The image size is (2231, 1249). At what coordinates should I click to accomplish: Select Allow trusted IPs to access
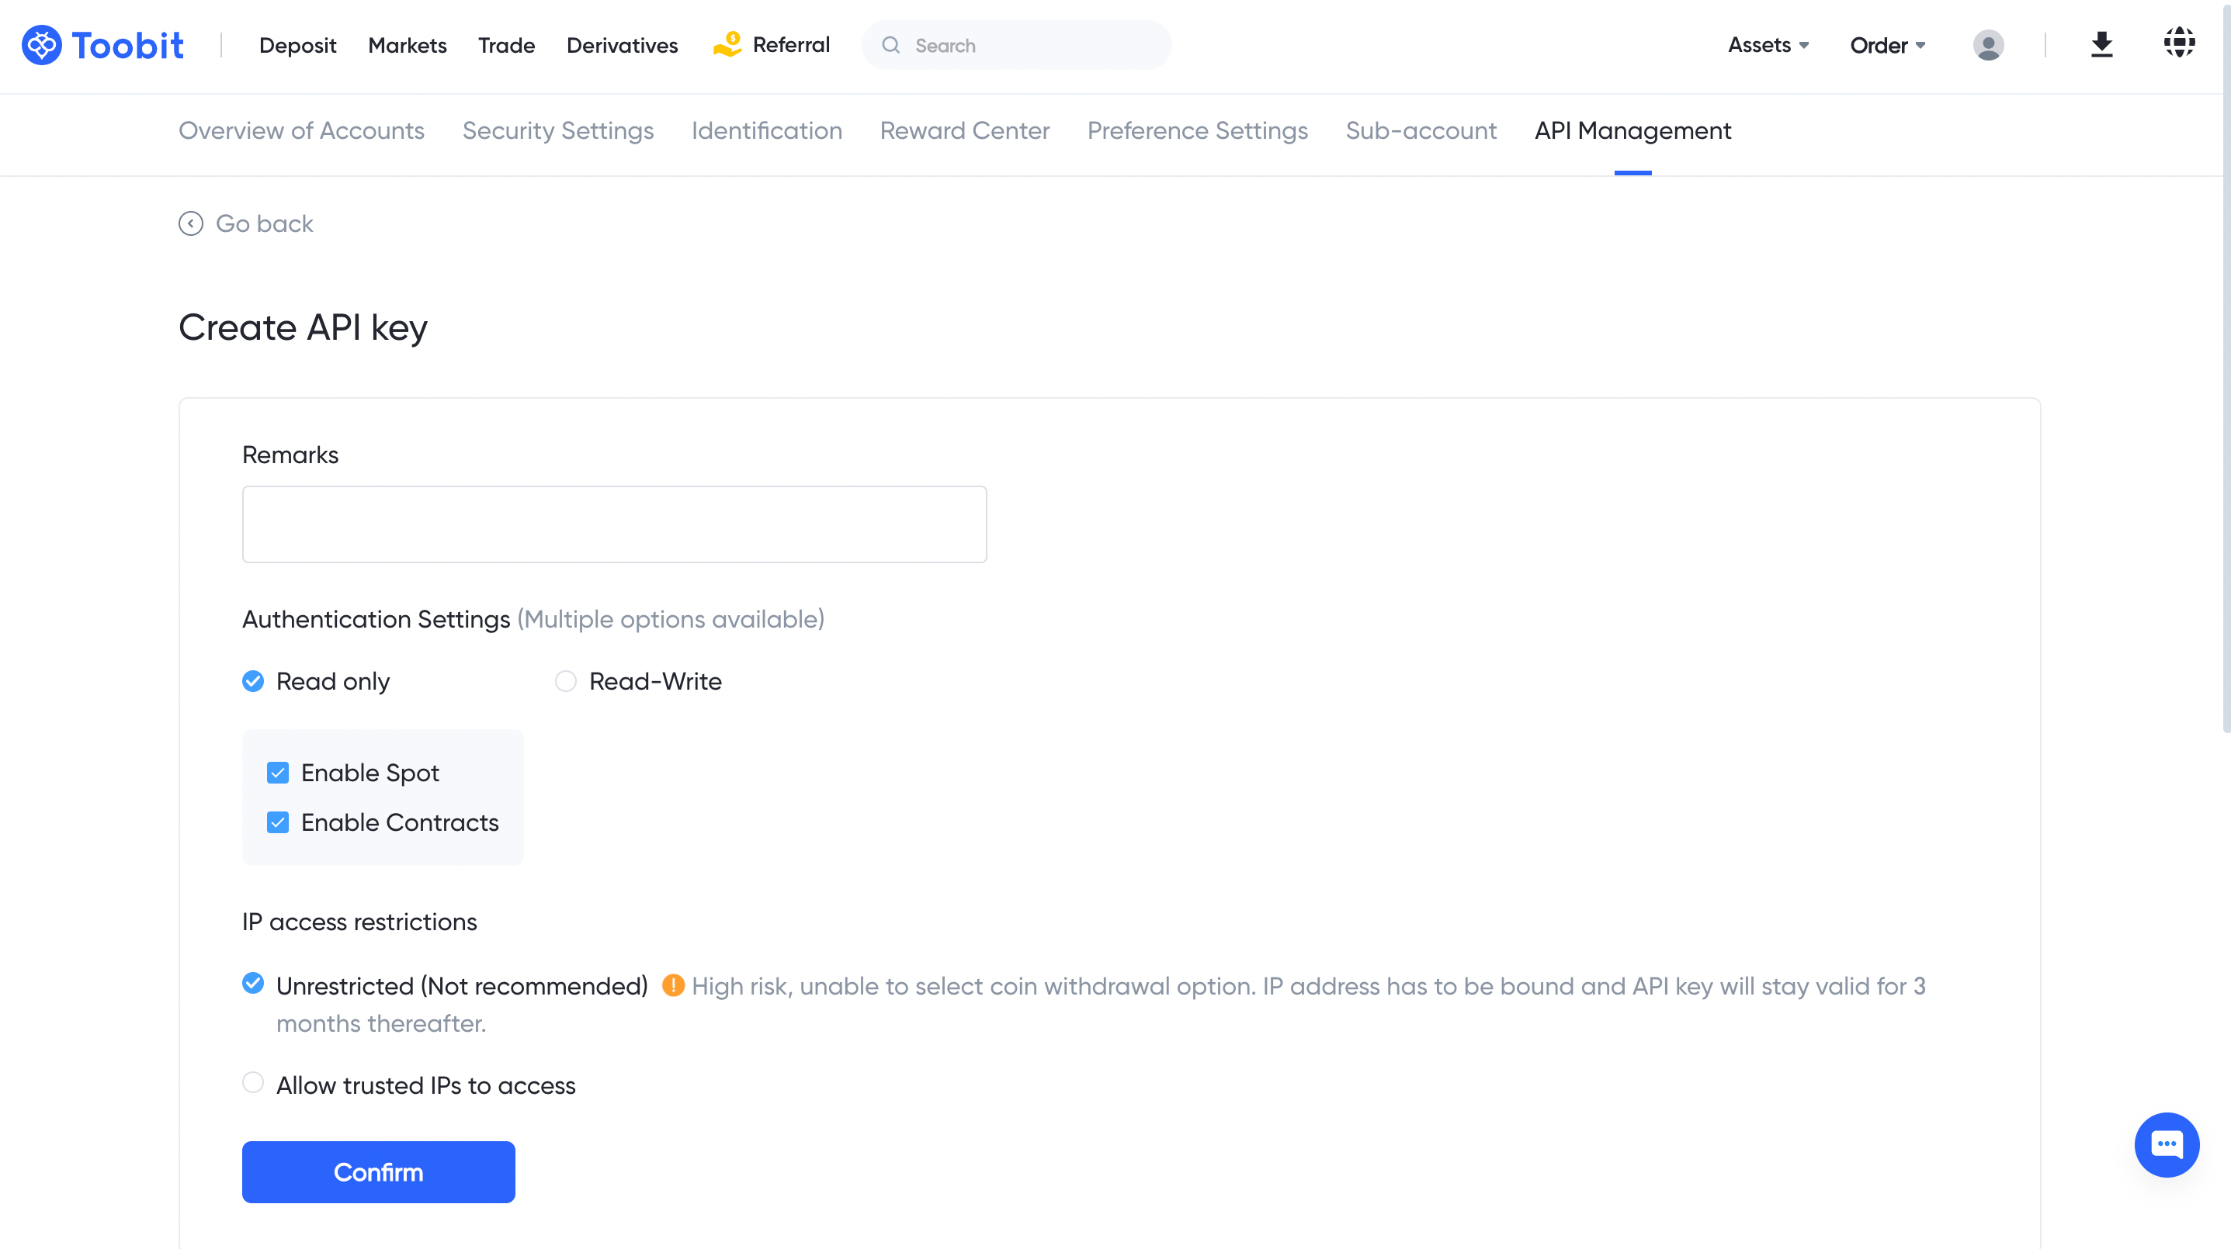point(253,1082)
